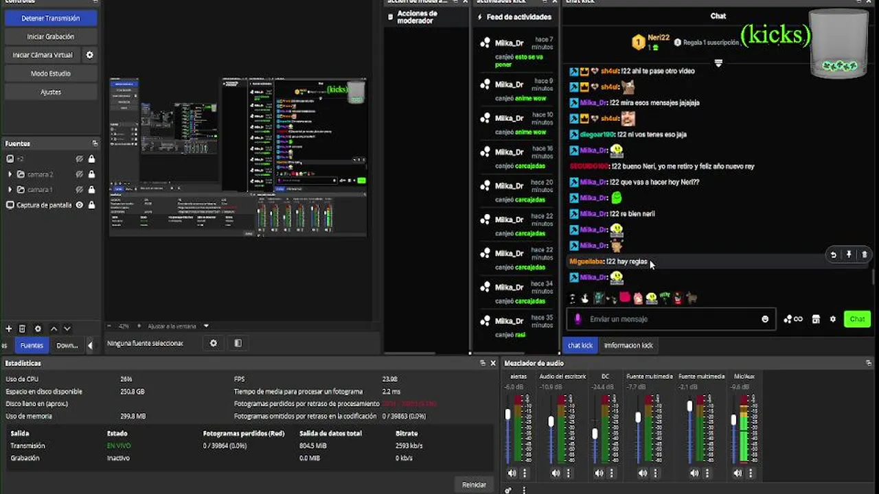
Task: Open the filters icon in the source toolbar
Action: [x=238, y=343]
